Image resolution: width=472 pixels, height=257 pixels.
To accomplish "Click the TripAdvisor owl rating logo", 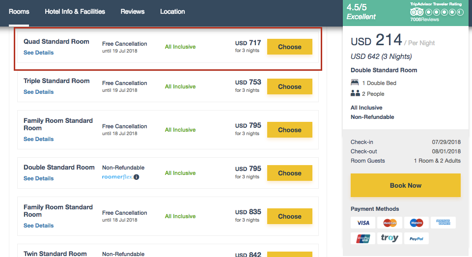I will coord(416,12).
